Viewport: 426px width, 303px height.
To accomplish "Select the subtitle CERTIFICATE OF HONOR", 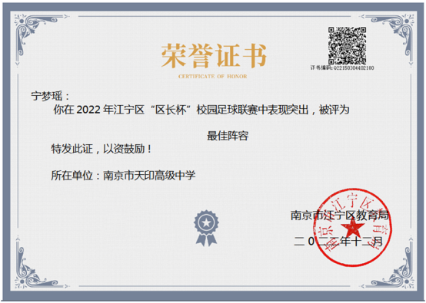I will (213, 77).
